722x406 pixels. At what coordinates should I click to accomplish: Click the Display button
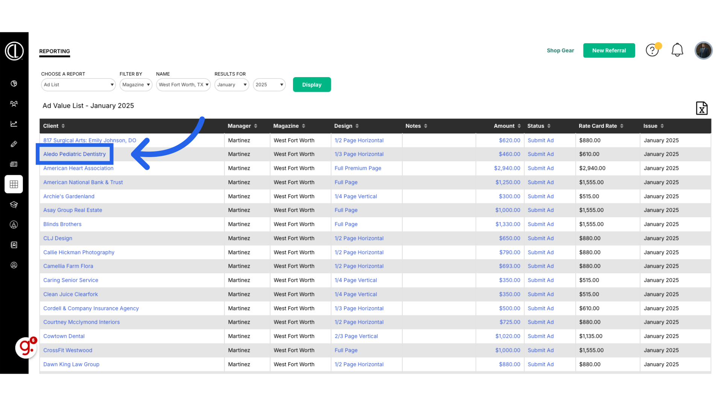click(x=312, y=85)
